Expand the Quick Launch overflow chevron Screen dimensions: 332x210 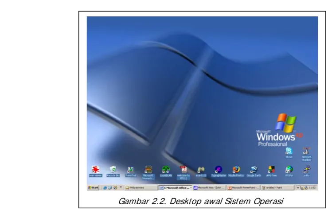click(121, 187)
